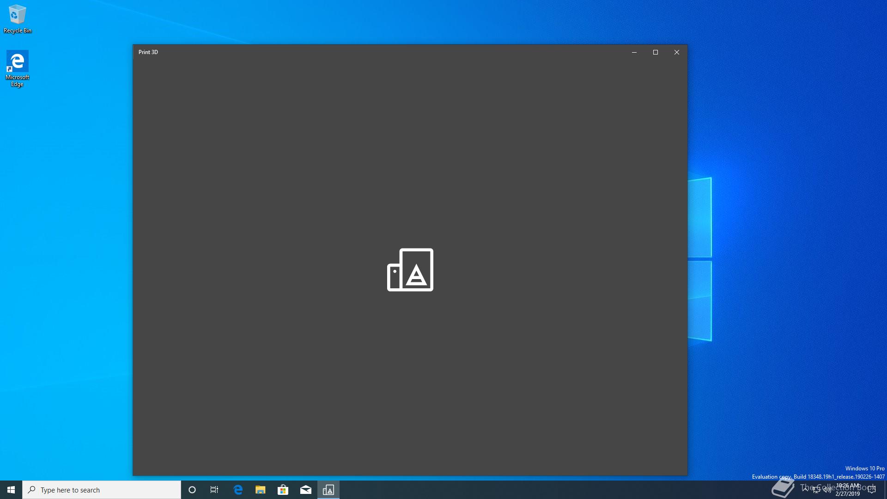Open Edge browser from the taskbar
This screenshot has height=499, width=887.
[238, 490]
